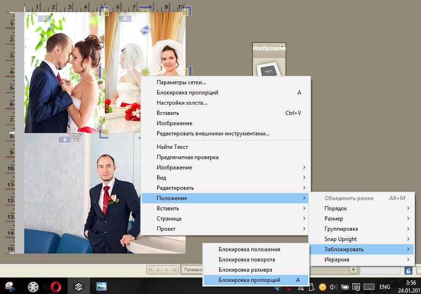Click the Проверка field in bottom bar
The image size is (421, 294).
(x=192, y=270)
